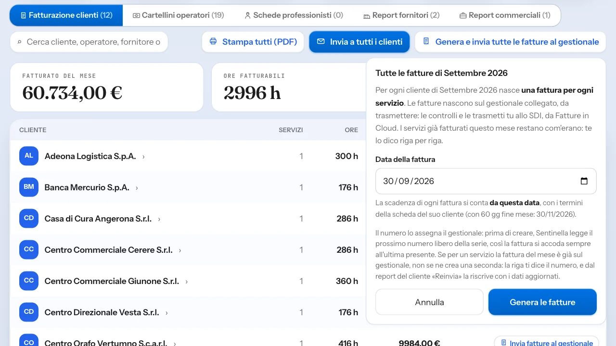Click the AL avatar for Adeona Logistica

29,156
